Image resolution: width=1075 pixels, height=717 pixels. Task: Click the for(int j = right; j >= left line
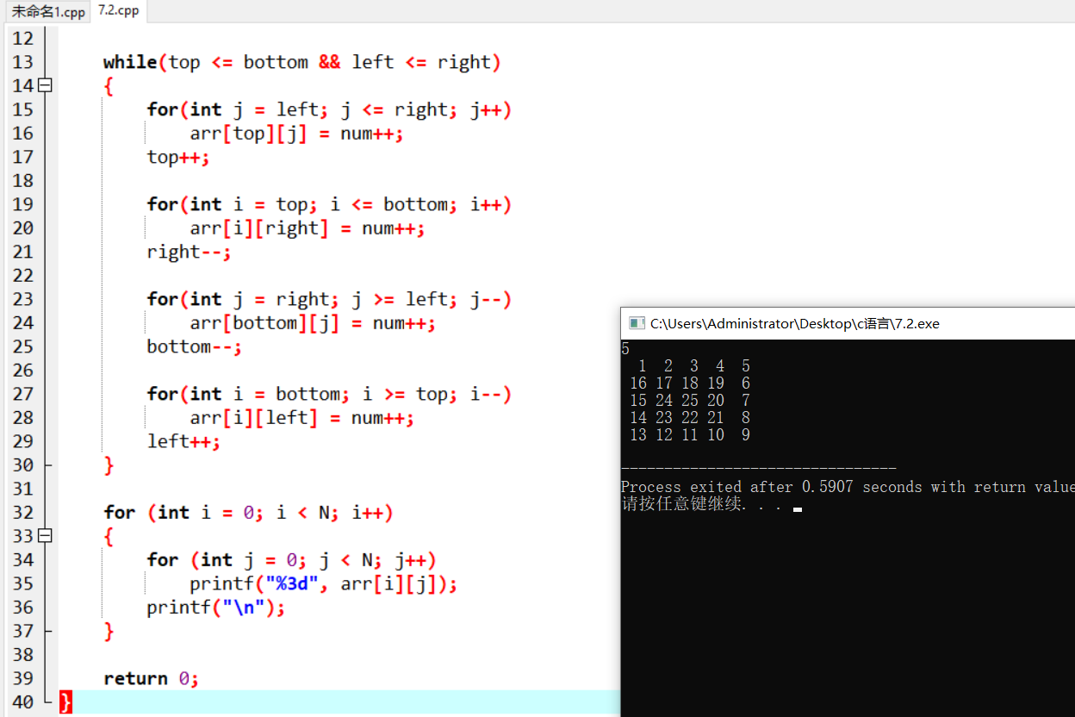point(329,299)
